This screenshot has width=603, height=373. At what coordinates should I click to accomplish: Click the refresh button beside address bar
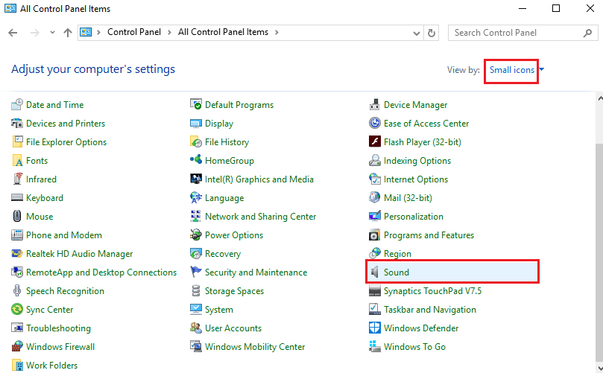432,33
